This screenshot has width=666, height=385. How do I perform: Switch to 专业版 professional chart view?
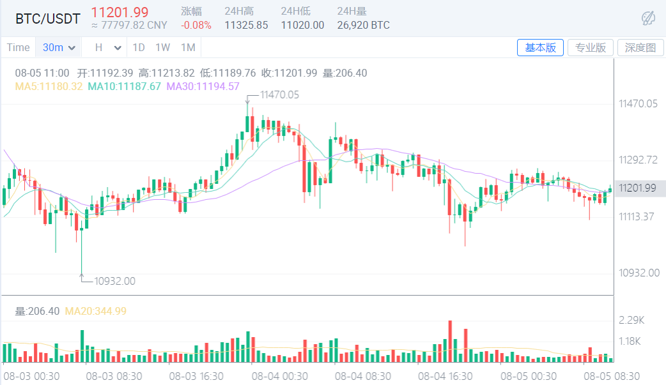pyautogui.click(x=590, y=47)
